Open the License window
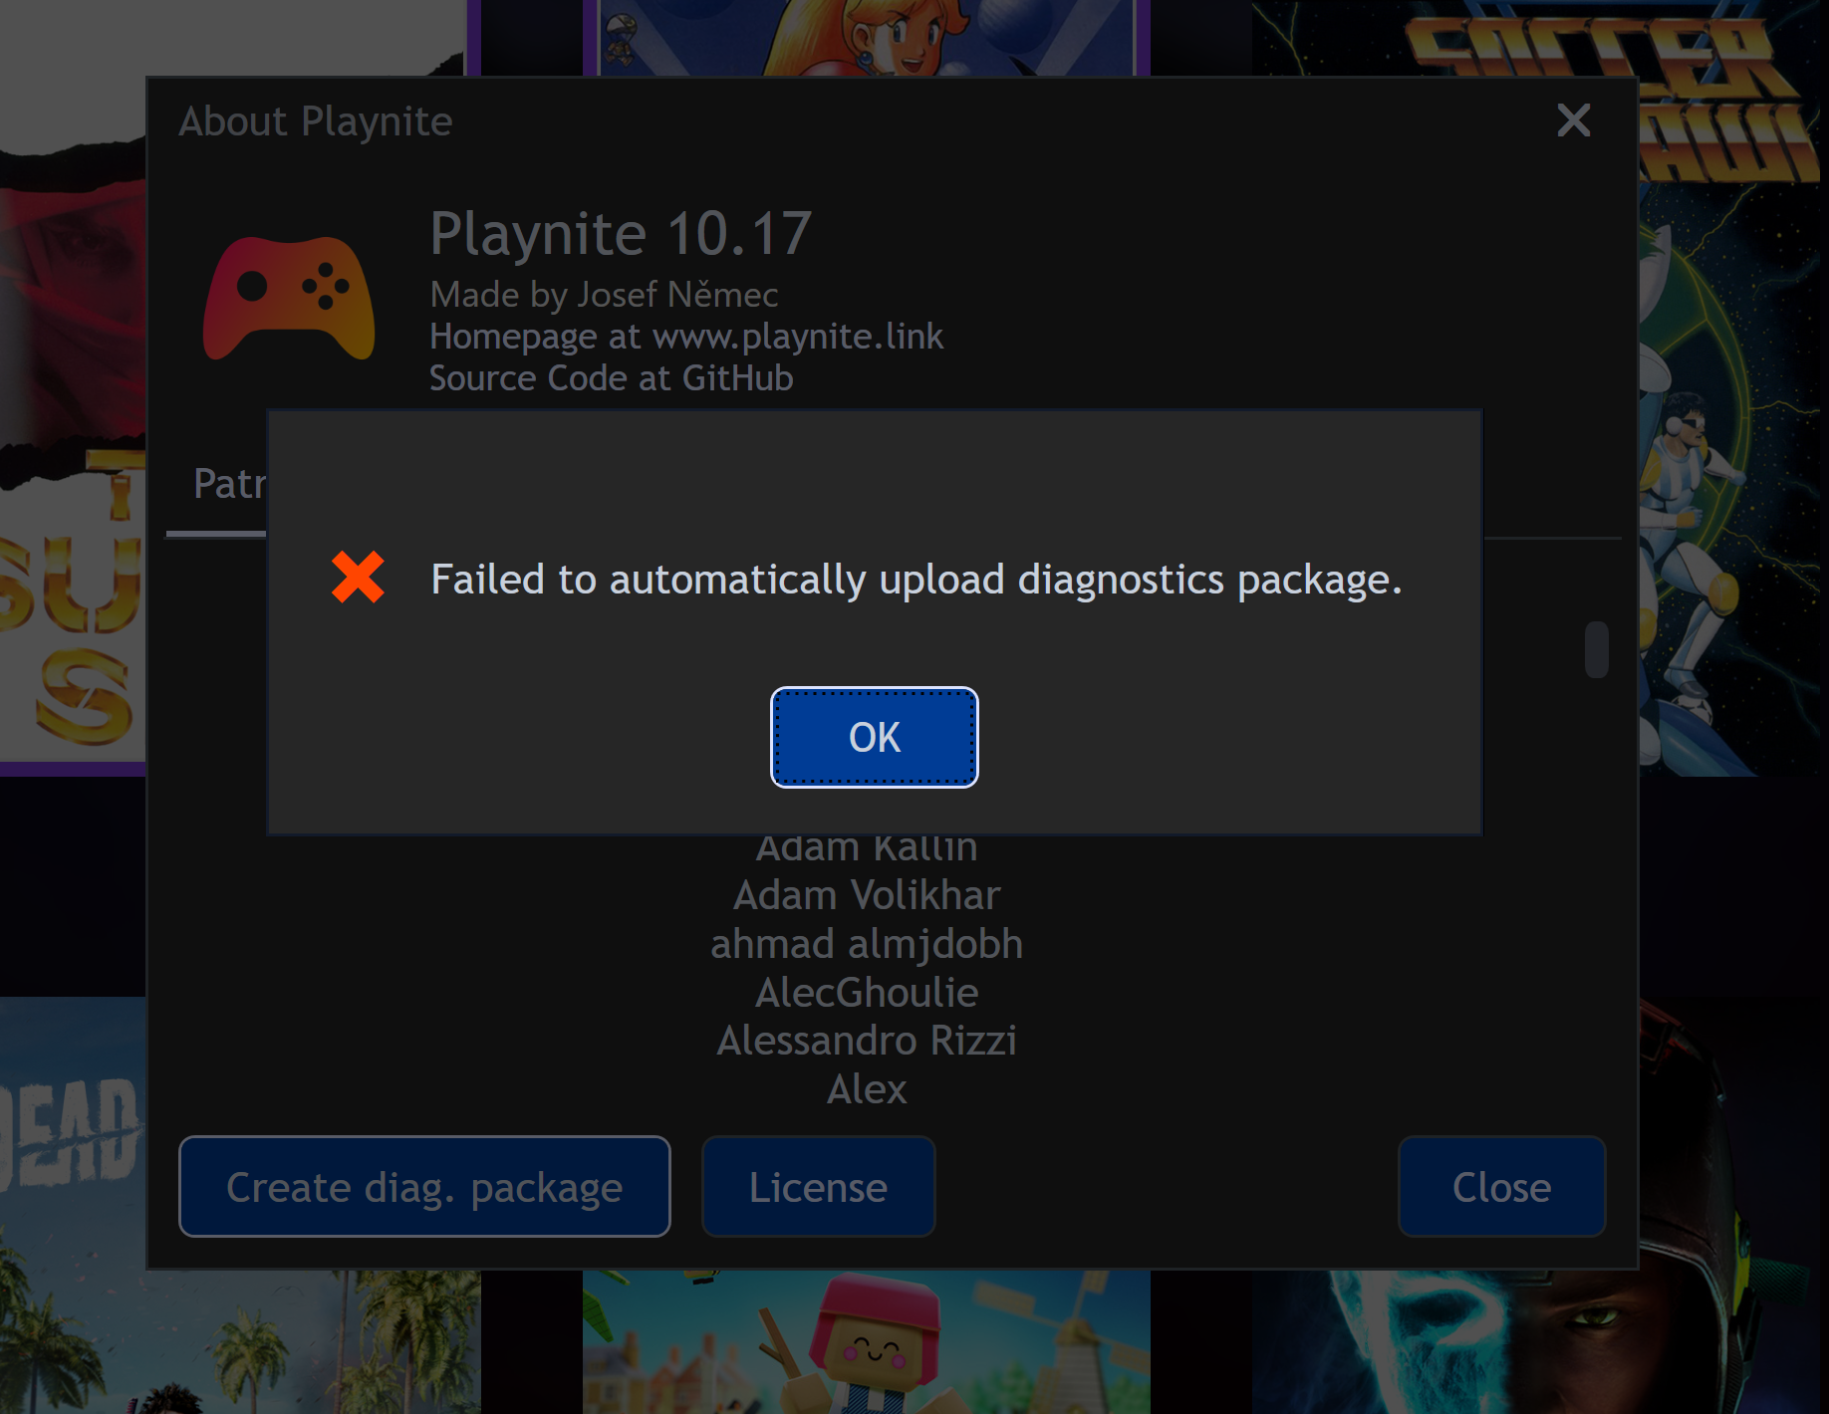Screen dimensions: 1829x1414 (818, 1186)
